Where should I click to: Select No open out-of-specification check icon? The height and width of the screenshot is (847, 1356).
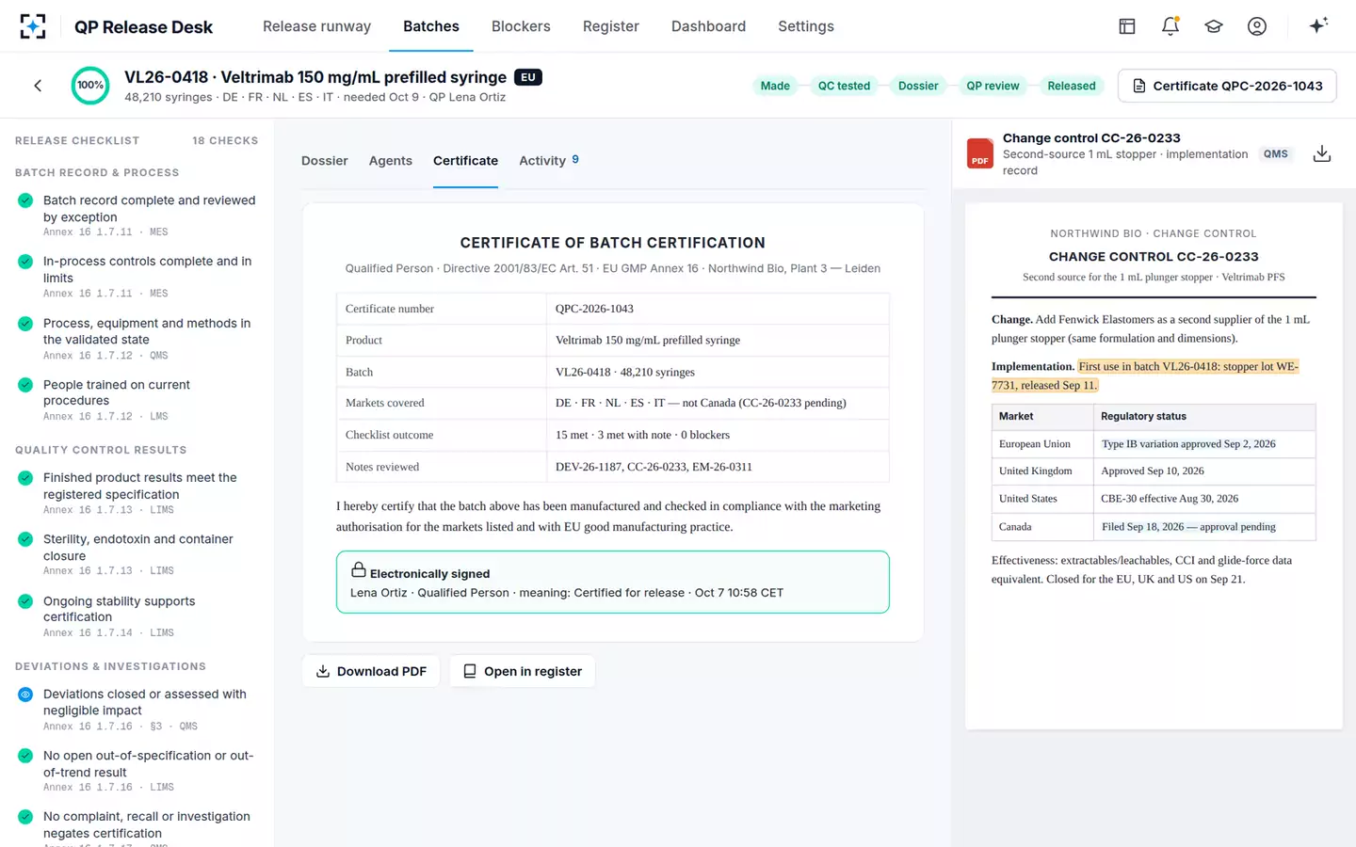click(x=25, y=756)
